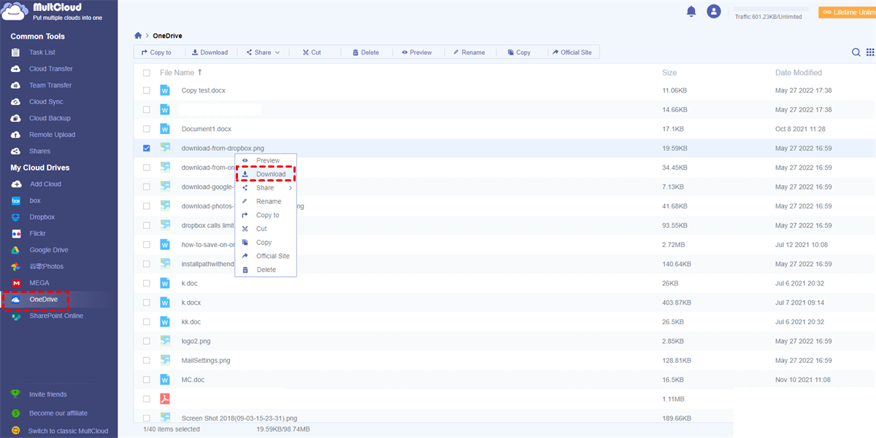Open Remote Upload tool
Viewport: 876px width, 438px height.
point(52,135)
